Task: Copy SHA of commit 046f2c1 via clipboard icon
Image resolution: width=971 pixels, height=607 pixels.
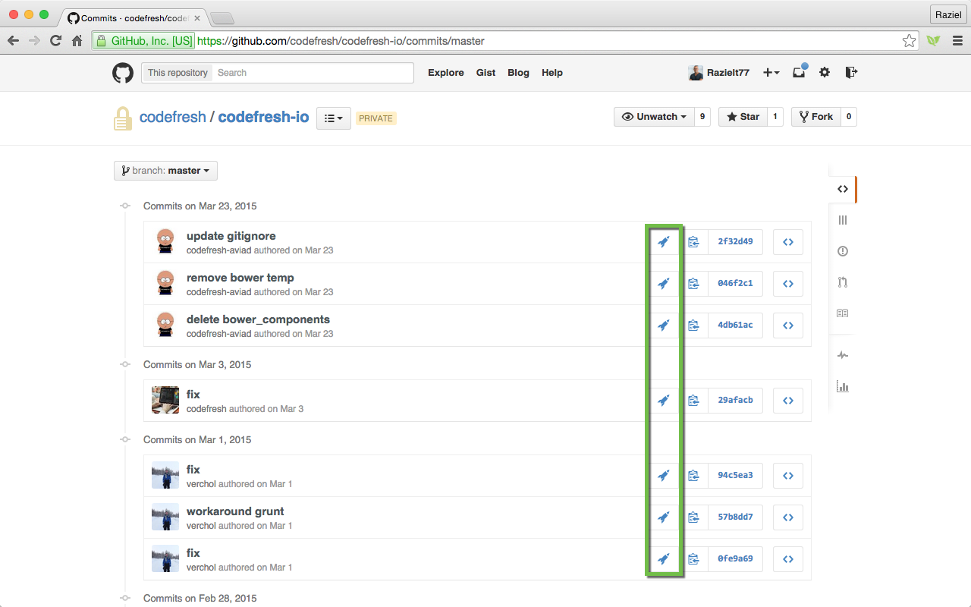Action: (x=693, y=284)
